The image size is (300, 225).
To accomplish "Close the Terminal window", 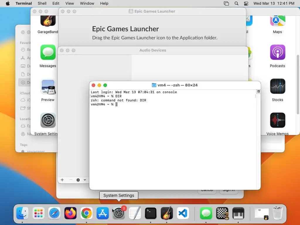I will [x=93, y=85].
